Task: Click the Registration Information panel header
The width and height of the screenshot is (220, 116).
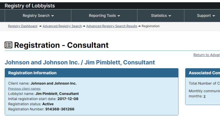Action: coord(92,73)
